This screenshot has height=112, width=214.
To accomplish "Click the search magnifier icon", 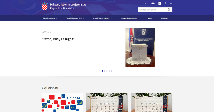I will coord(169,10).
